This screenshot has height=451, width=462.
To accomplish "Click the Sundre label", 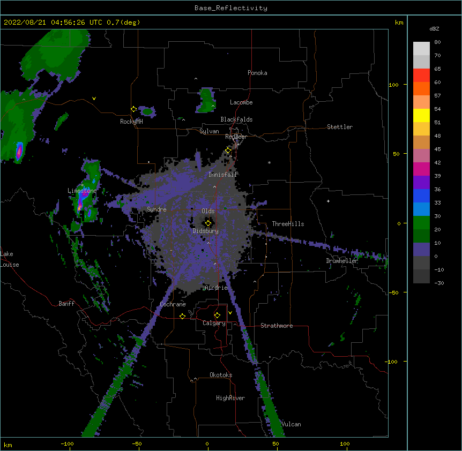I will coord(157,209).
